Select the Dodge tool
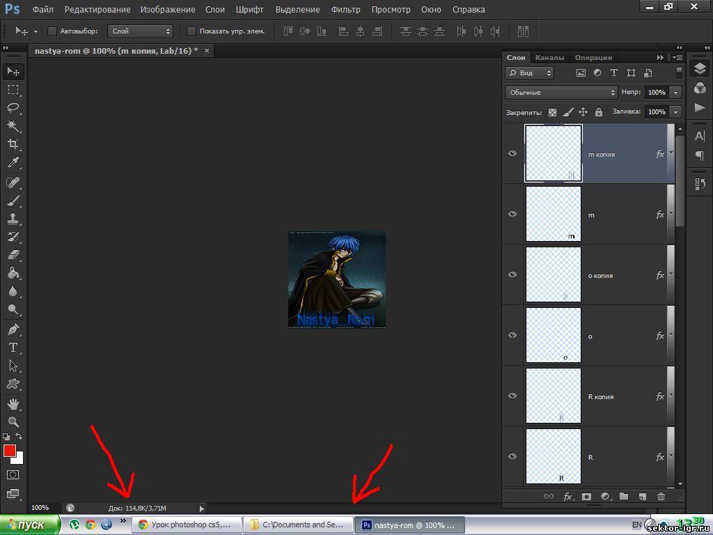 point(13,309)
